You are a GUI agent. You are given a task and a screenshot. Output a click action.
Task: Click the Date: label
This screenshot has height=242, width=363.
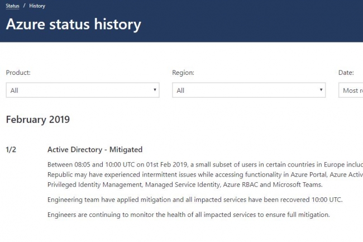[x=346, y=73]
